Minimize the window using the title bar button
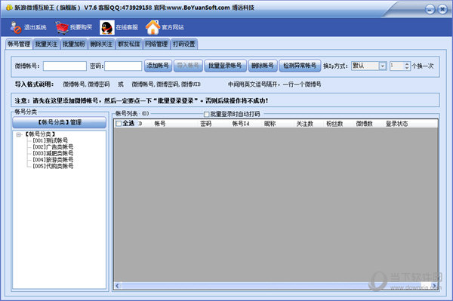Screen dimensions: 453x301 coord(430,10)
